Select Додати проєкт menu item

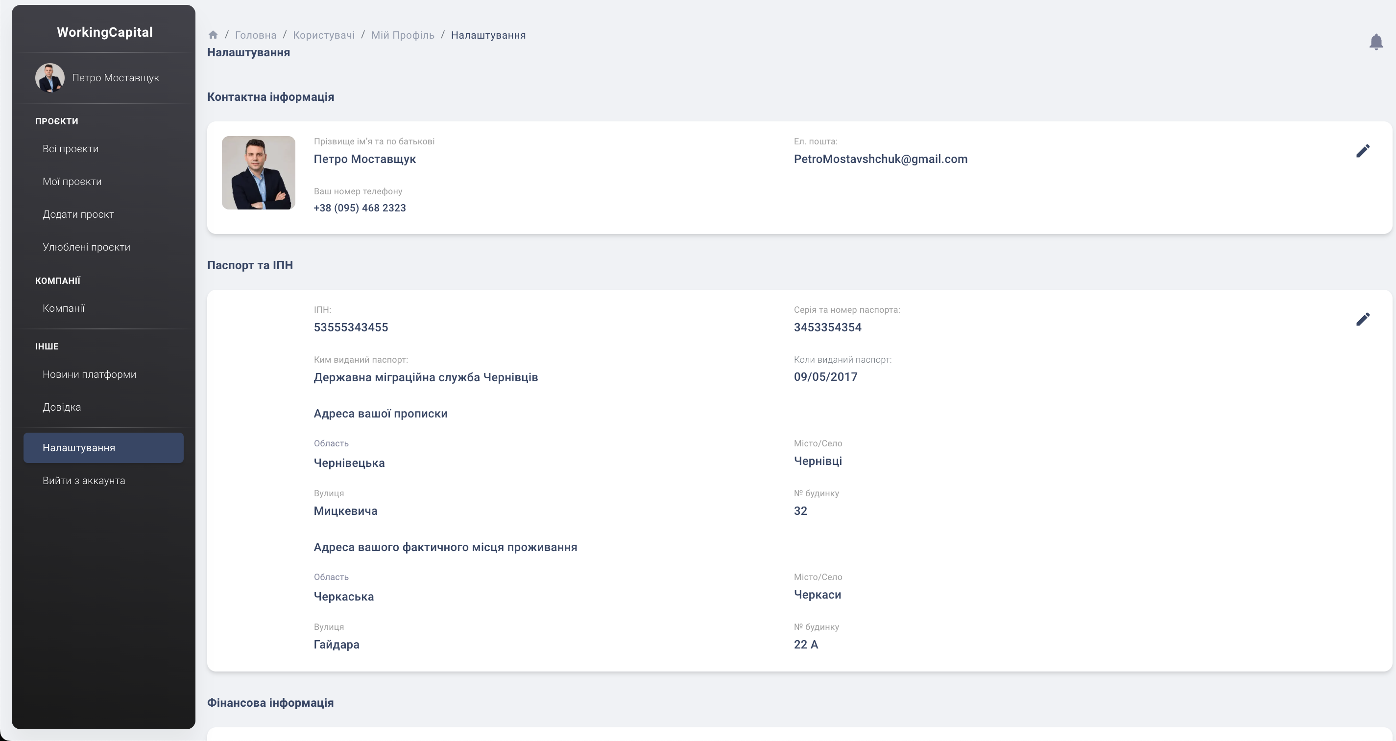pyautogui.click(x=78, y=214)
